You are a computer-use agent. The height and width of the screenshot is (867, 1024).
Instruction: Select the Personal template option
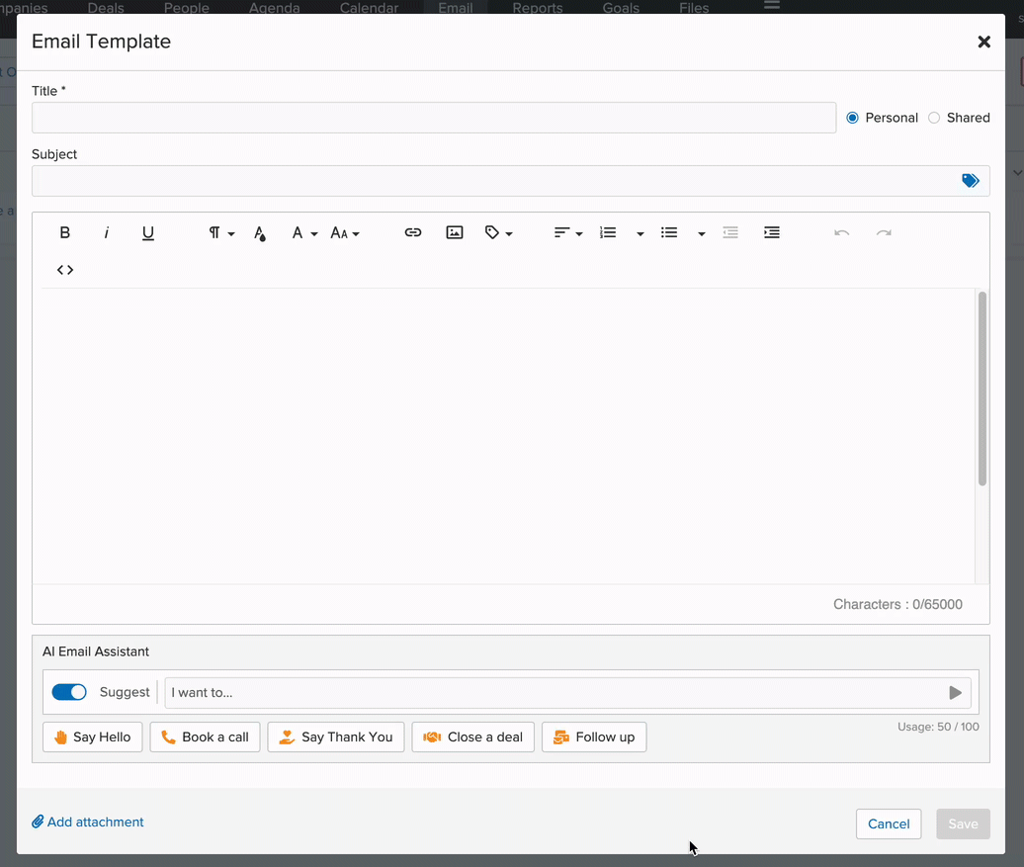coord(852,117)
